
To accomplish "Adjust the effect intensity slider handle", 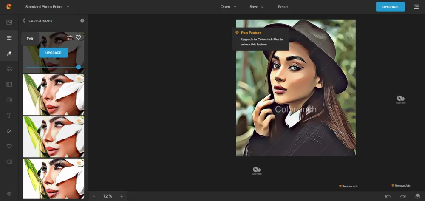I will pyautogui.click(x=79, y=67).
